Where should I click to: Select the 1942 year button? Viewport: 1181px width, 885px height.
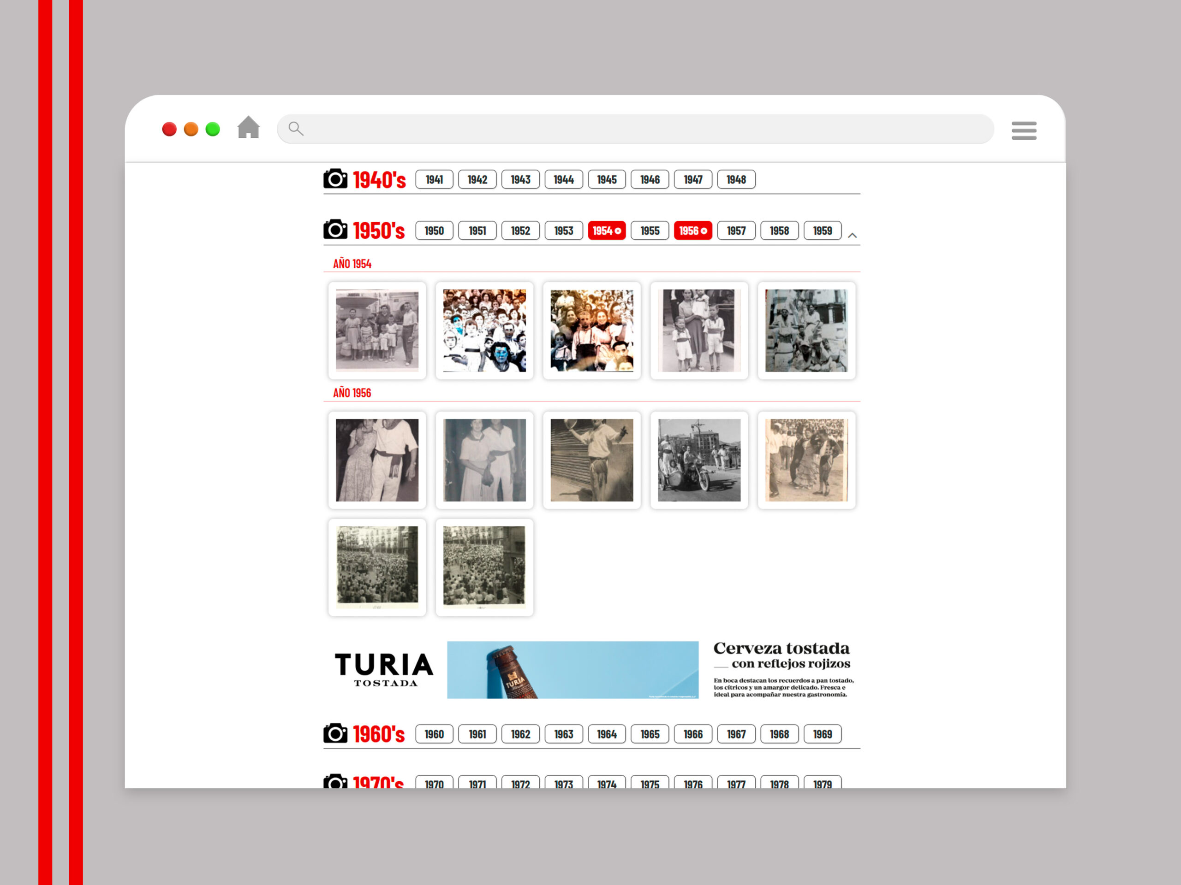pyautogui.click(x=477, y=179)
